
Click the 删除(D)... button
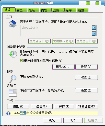63,67
